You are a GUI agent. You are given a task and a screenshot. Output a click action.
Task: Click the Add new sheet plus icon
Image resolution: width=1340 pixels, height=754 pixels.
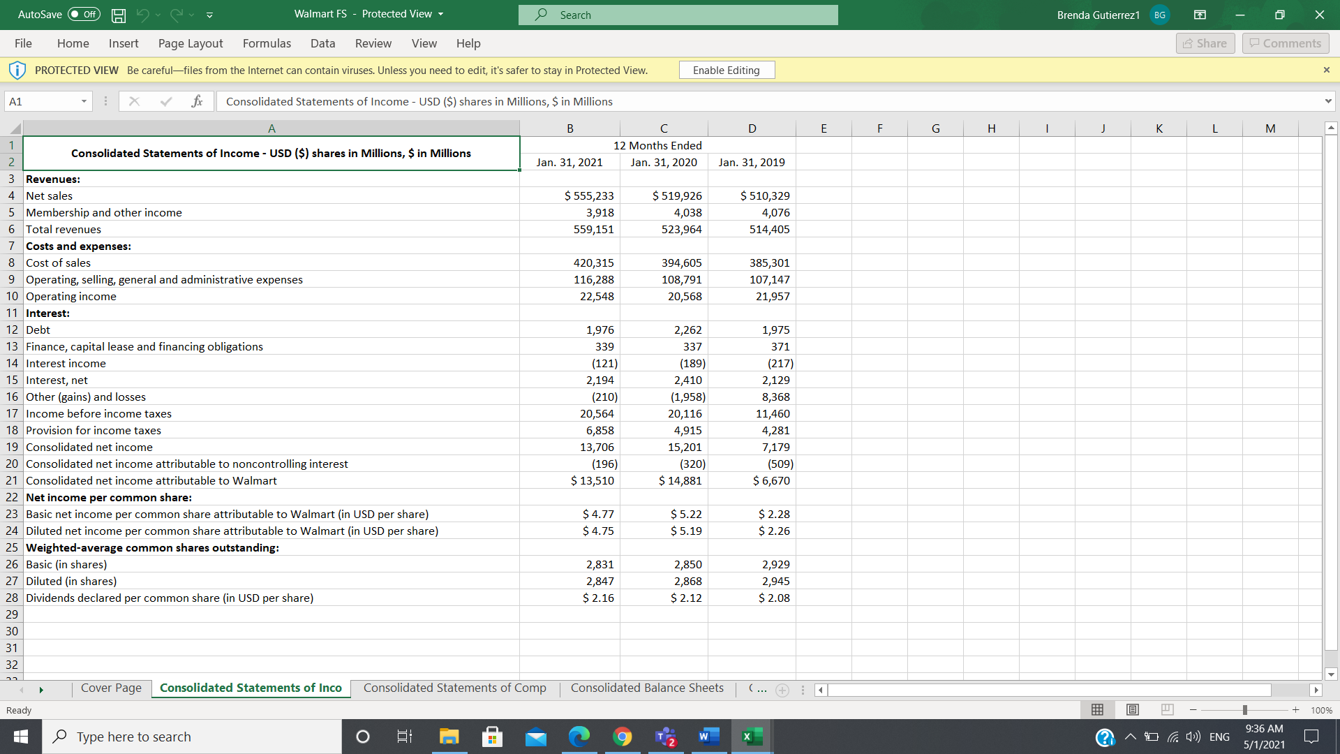tap(782, 690)
